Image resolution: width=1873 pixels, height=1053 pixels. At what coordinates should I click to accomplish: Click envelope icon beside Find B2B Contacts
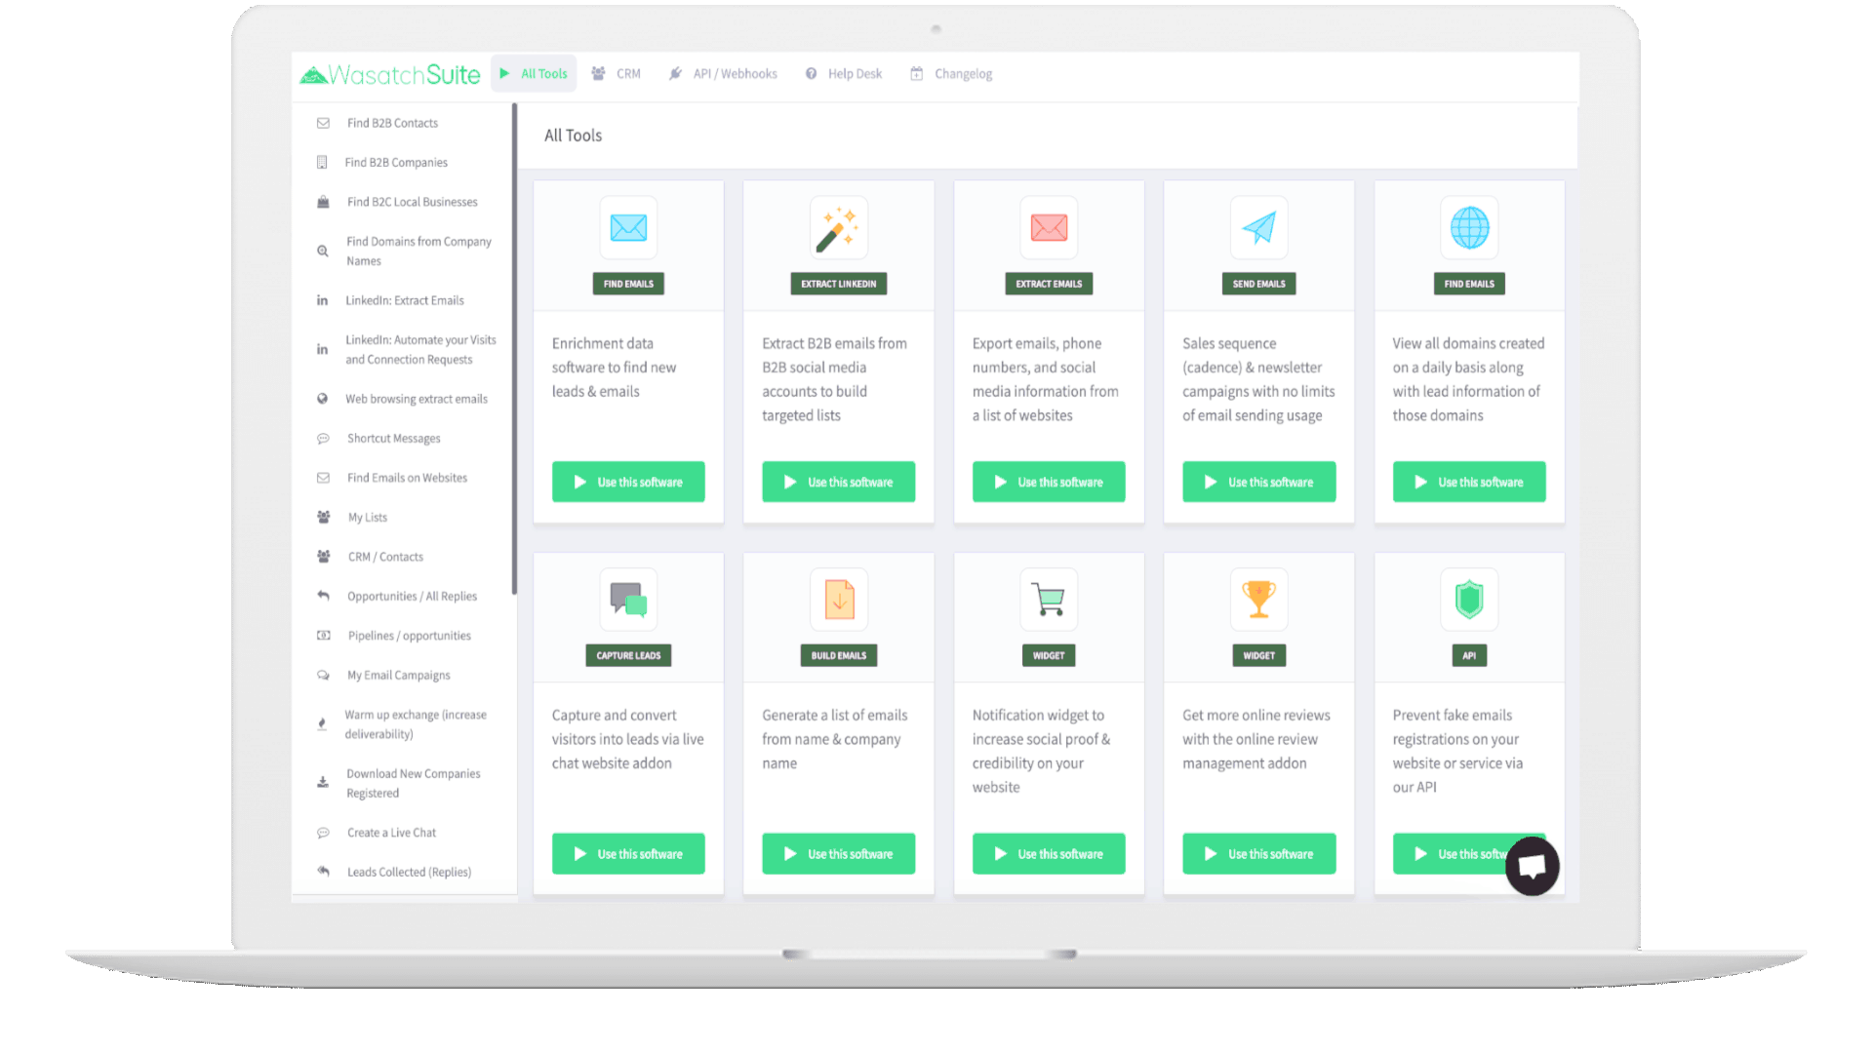coord(323,123)
